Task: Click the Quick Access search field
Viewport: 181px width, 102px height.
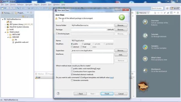Action: pyautogui.click(x=157, y=8)
